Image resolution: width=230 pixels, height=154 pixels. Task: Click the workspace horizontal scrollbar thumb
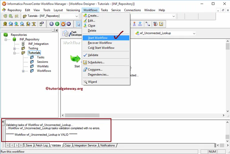[82, 115]
